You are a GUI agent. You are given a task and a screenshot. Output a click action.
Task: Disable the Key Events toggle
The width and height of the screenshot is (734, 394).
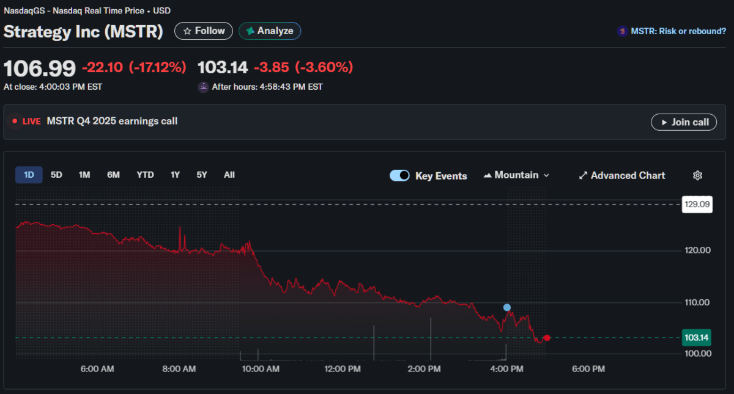tap(399, 175)
